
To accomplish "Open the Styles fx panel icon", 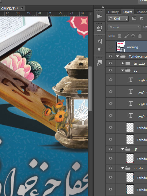I will [x=100, y=62].
